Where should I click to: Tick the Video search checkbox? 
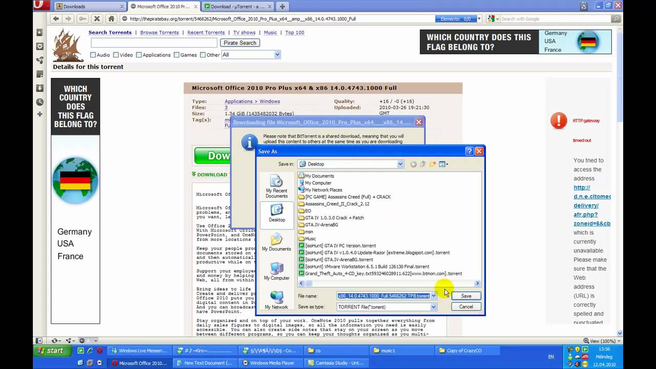[116, 55]
